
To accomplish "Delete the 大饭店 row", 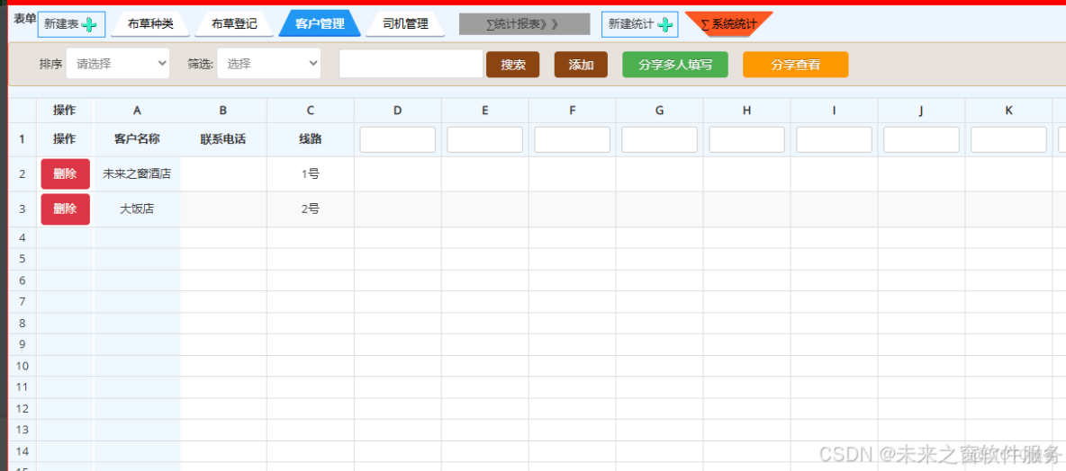I will (65, 209).
